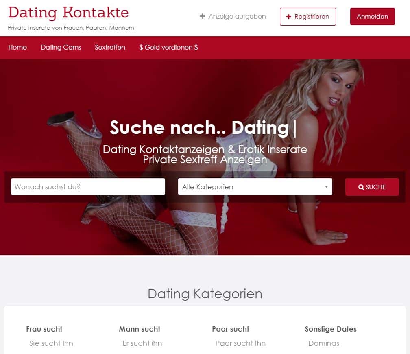Open the Paar sucht Ihn category
410x354 pixels.
pos(240,343)
